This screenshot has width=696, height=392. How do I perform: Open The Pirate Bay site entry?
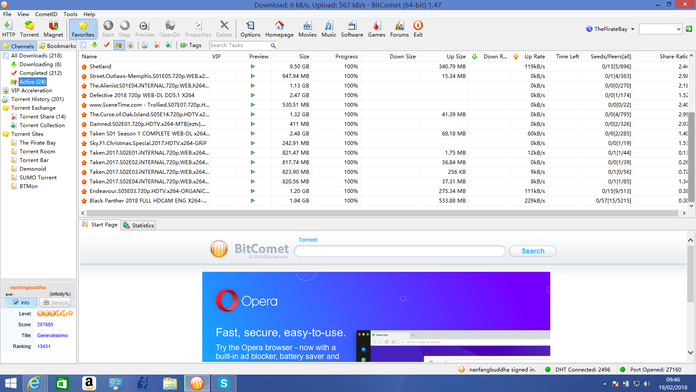[x=37, y=143]
